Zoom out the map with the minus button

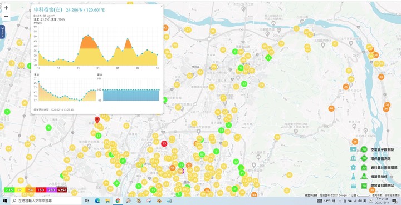[6, 17]
